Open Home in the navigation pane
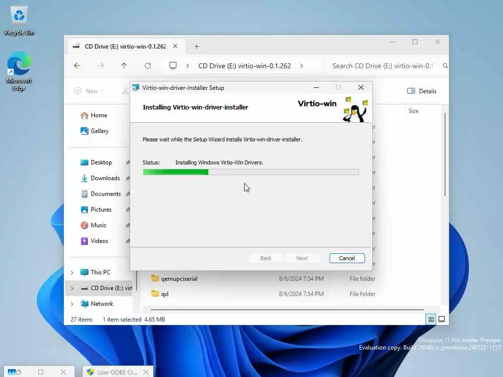503x377 pixels. 94,115
